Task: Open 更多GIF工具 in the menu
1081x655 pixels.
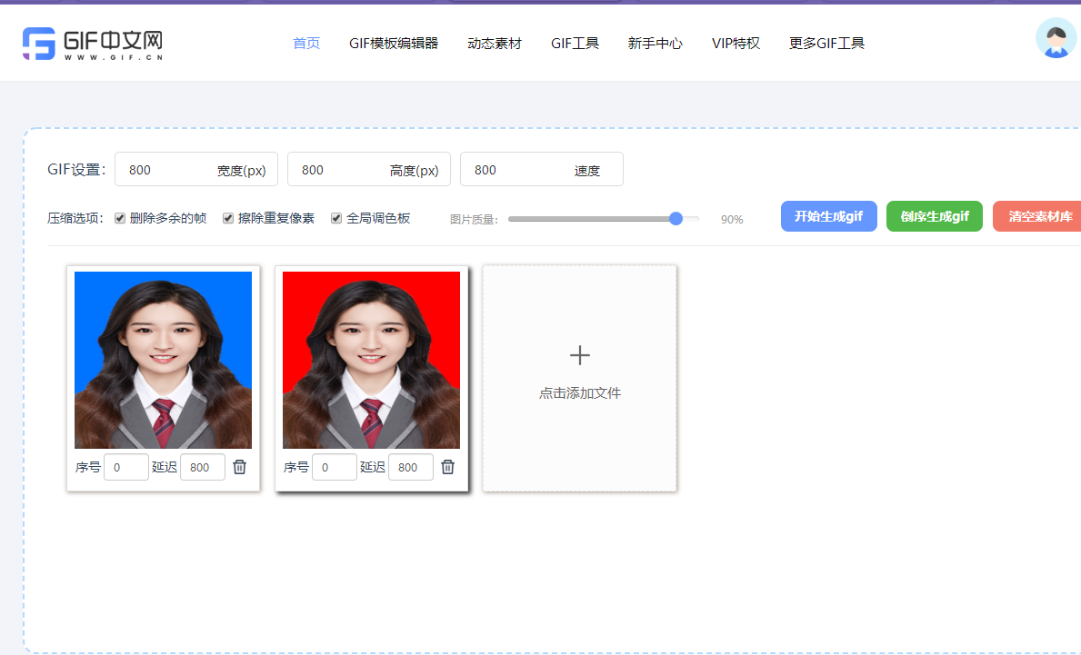Action: click(826, 43)
